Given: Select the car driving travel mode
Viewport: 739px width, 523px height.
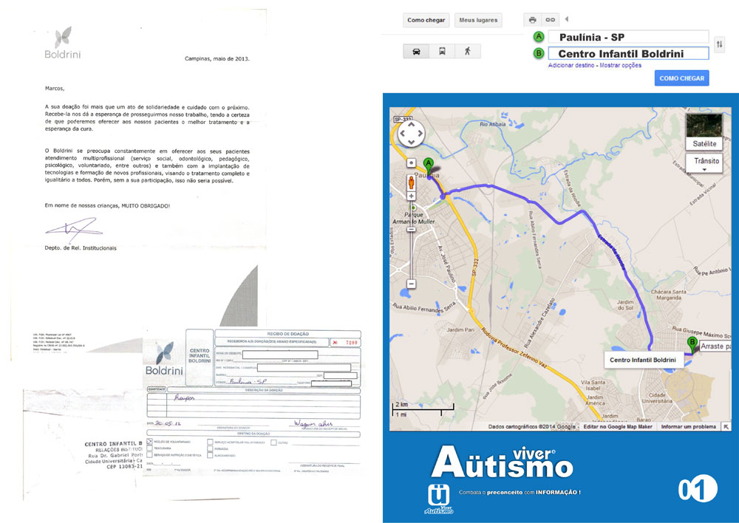Looking at the screenshot, I should point(416,52).
